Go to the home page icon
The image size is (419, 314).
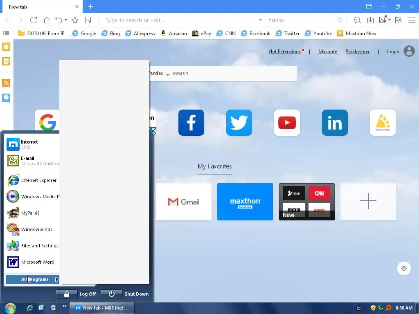coord(47,20)
